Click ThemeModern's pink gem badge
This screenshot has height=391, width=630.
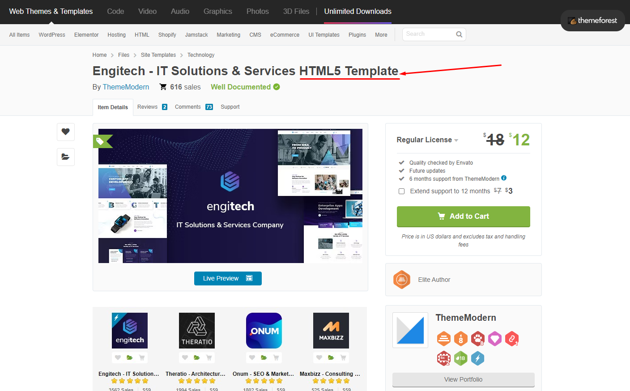pos(495,339)
